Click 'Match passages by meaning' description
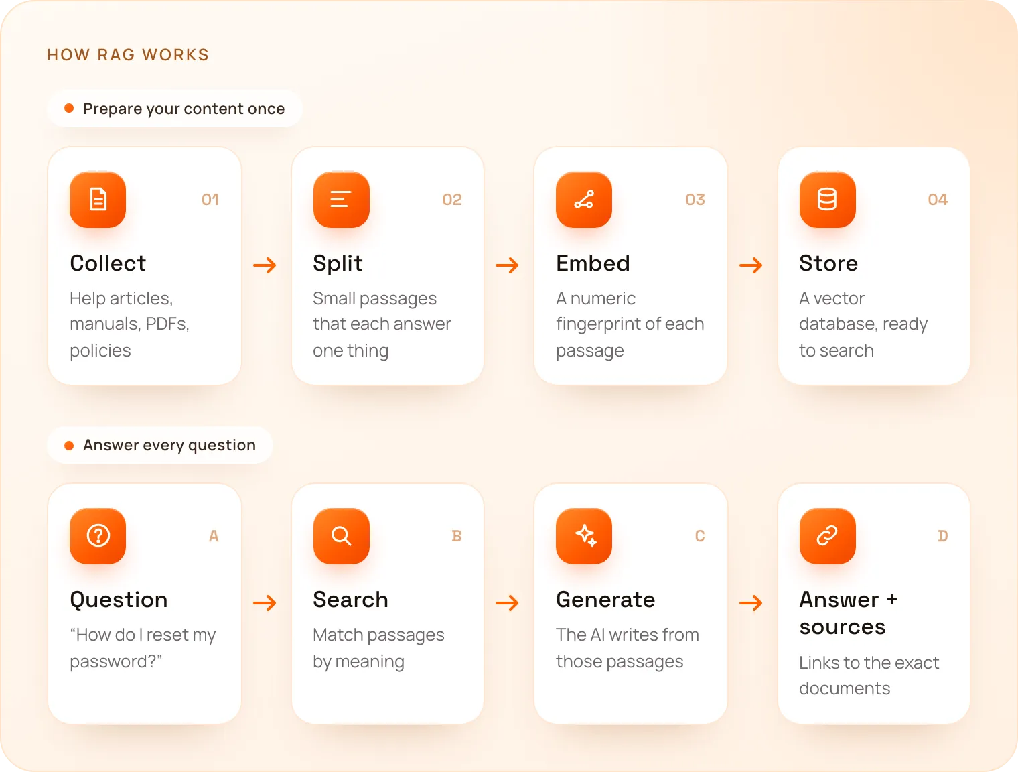The image size is (1018, 772). pyautogui.click(x=378, y=648)
